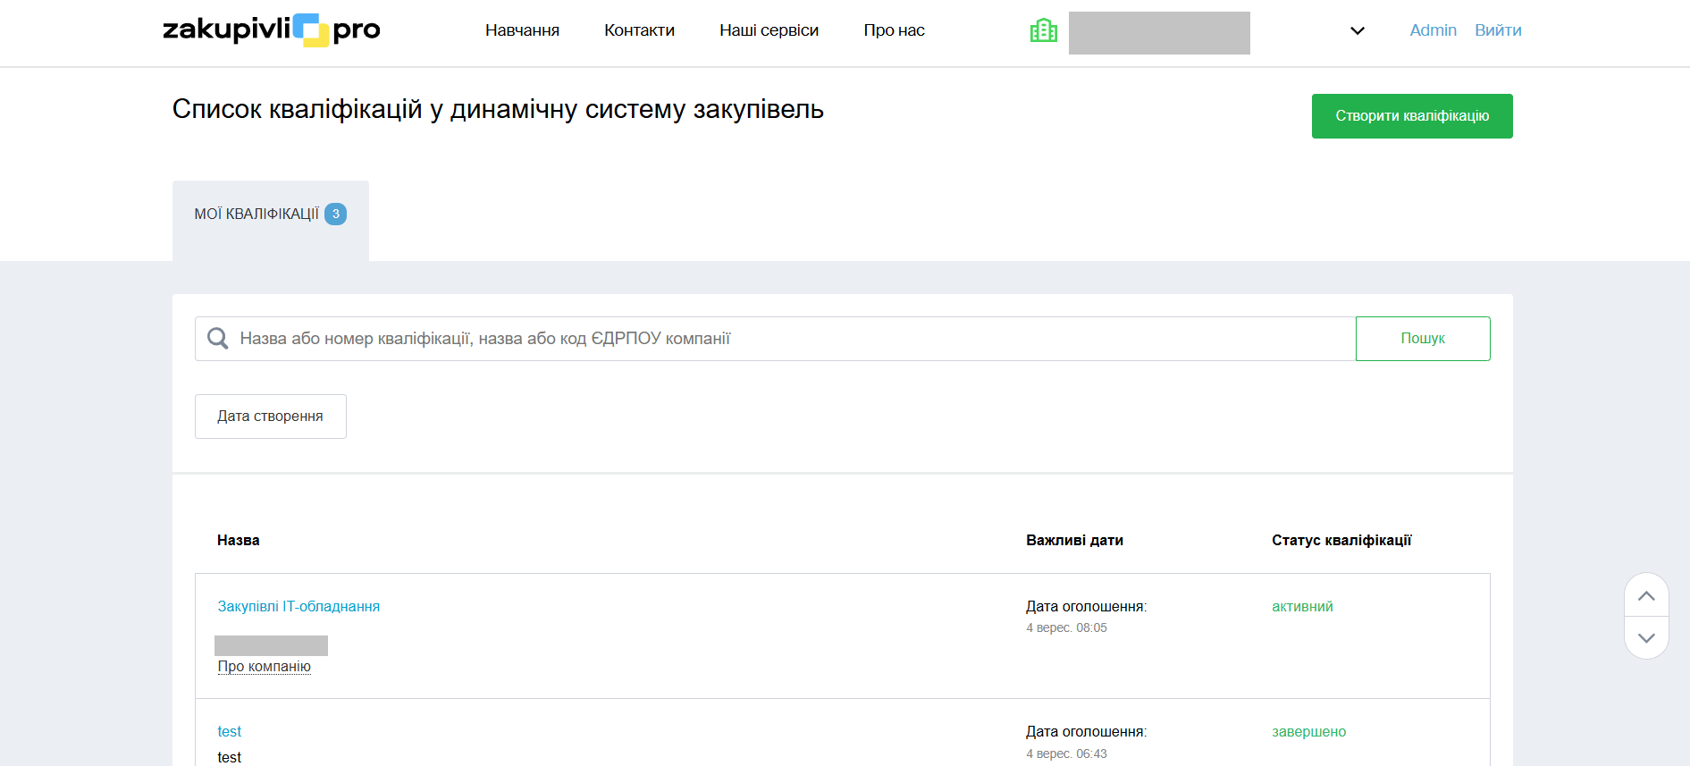Open the Контакти menu item
Viewport: 1690px width, 766px height.
[x=639, y=30]
